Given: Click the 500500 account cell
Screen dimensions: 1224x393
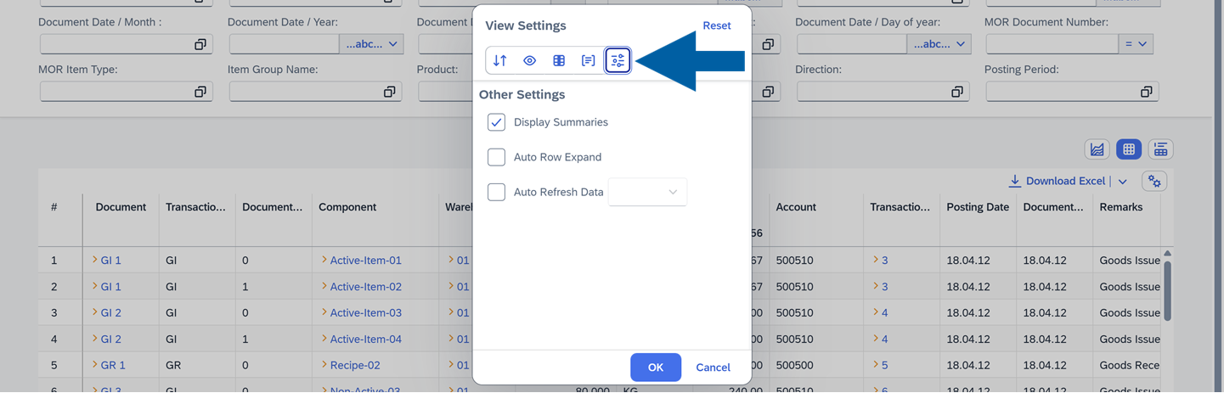Looking at the screenshot, I should coord(795,366).
